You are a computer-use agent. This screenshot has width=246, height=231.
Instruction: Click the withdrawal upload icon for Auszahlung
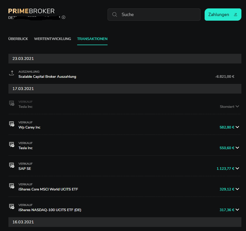tap(11, 73)
